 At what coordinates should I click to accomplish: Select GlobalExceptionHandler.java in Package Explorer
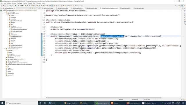coord(20,29)
